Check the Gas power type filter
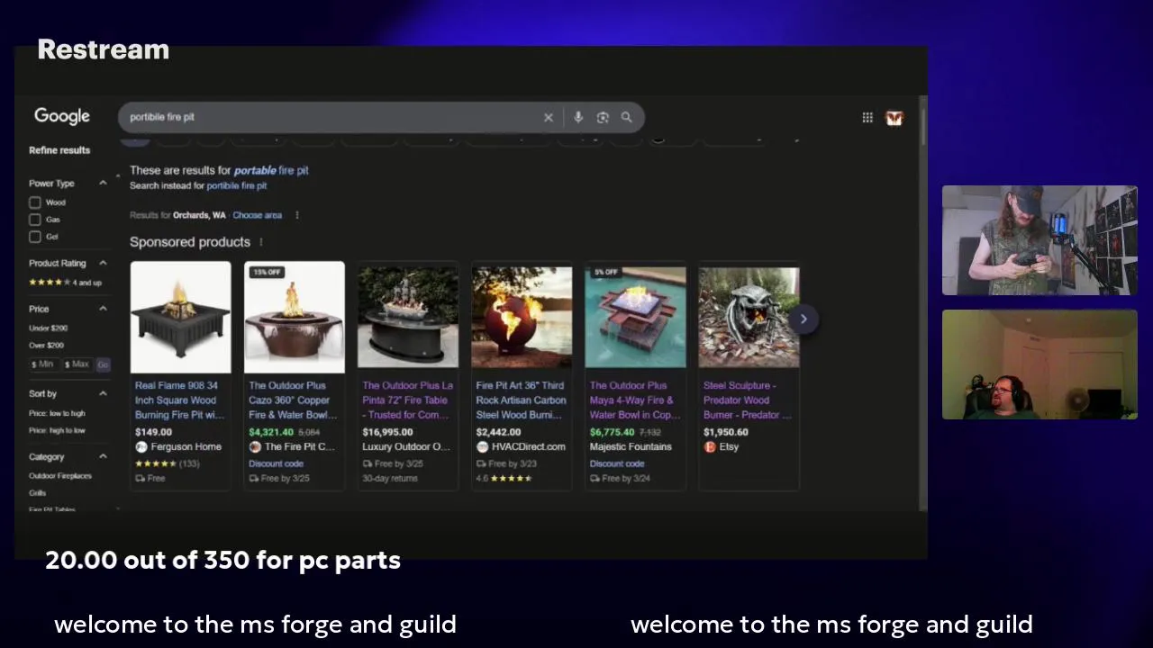Screen dimensions: 1153x648 (x=35, y=220)
